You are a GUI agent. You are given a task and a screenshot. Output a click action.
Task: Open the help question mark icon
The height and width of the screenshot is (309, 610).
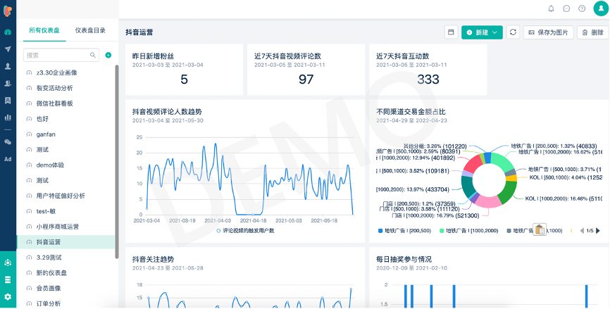point(582,8)
